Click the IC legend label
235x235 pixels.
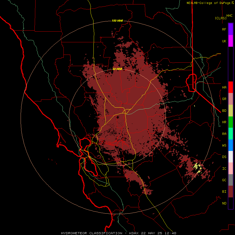tap(224, 169)
